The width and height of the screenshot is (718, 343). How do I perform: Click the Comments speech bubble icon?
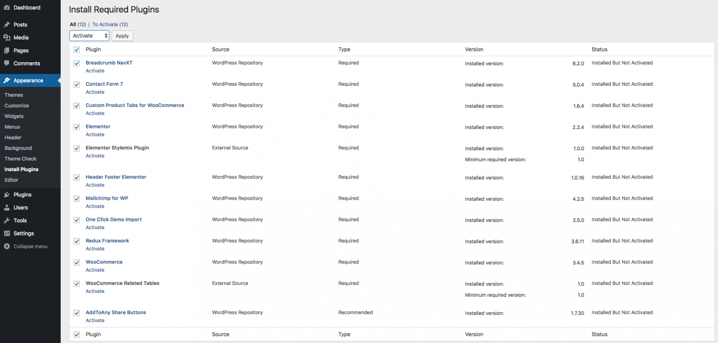(7, 63)
